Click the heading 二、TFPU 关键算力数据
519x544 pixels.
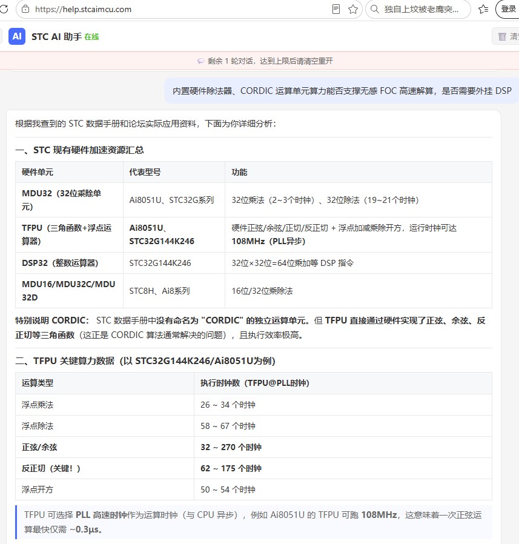click(145, 361)
